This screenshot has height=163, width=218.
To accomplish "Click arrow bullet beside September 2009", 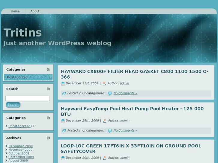I will point(6,157).
